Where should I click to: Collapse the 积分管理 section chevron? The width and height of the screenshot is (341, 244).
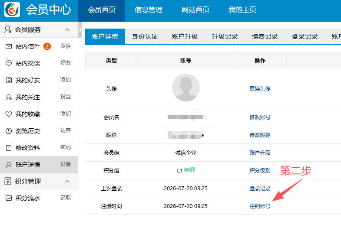click(67, 181)
